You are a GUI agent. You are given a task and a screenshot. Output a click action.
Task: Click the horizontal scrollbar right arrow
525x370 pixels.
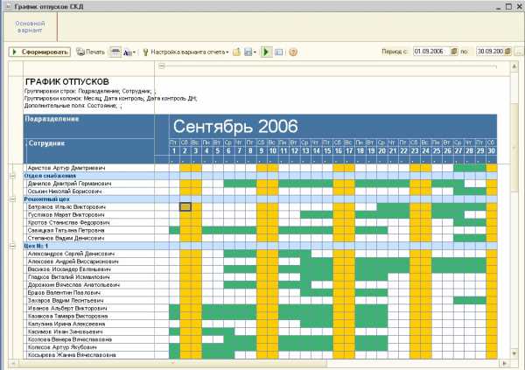click(x=505, y=363)
